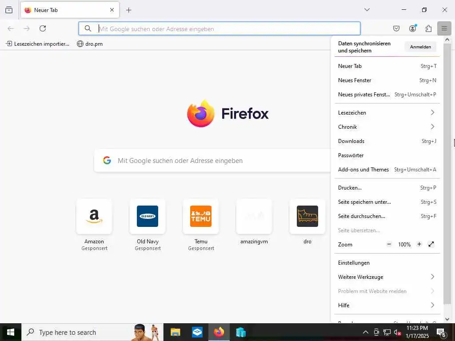Viewport: 455px width, 341px height.
Task: Click the network tray icon
Action: (x=387, y=332)
